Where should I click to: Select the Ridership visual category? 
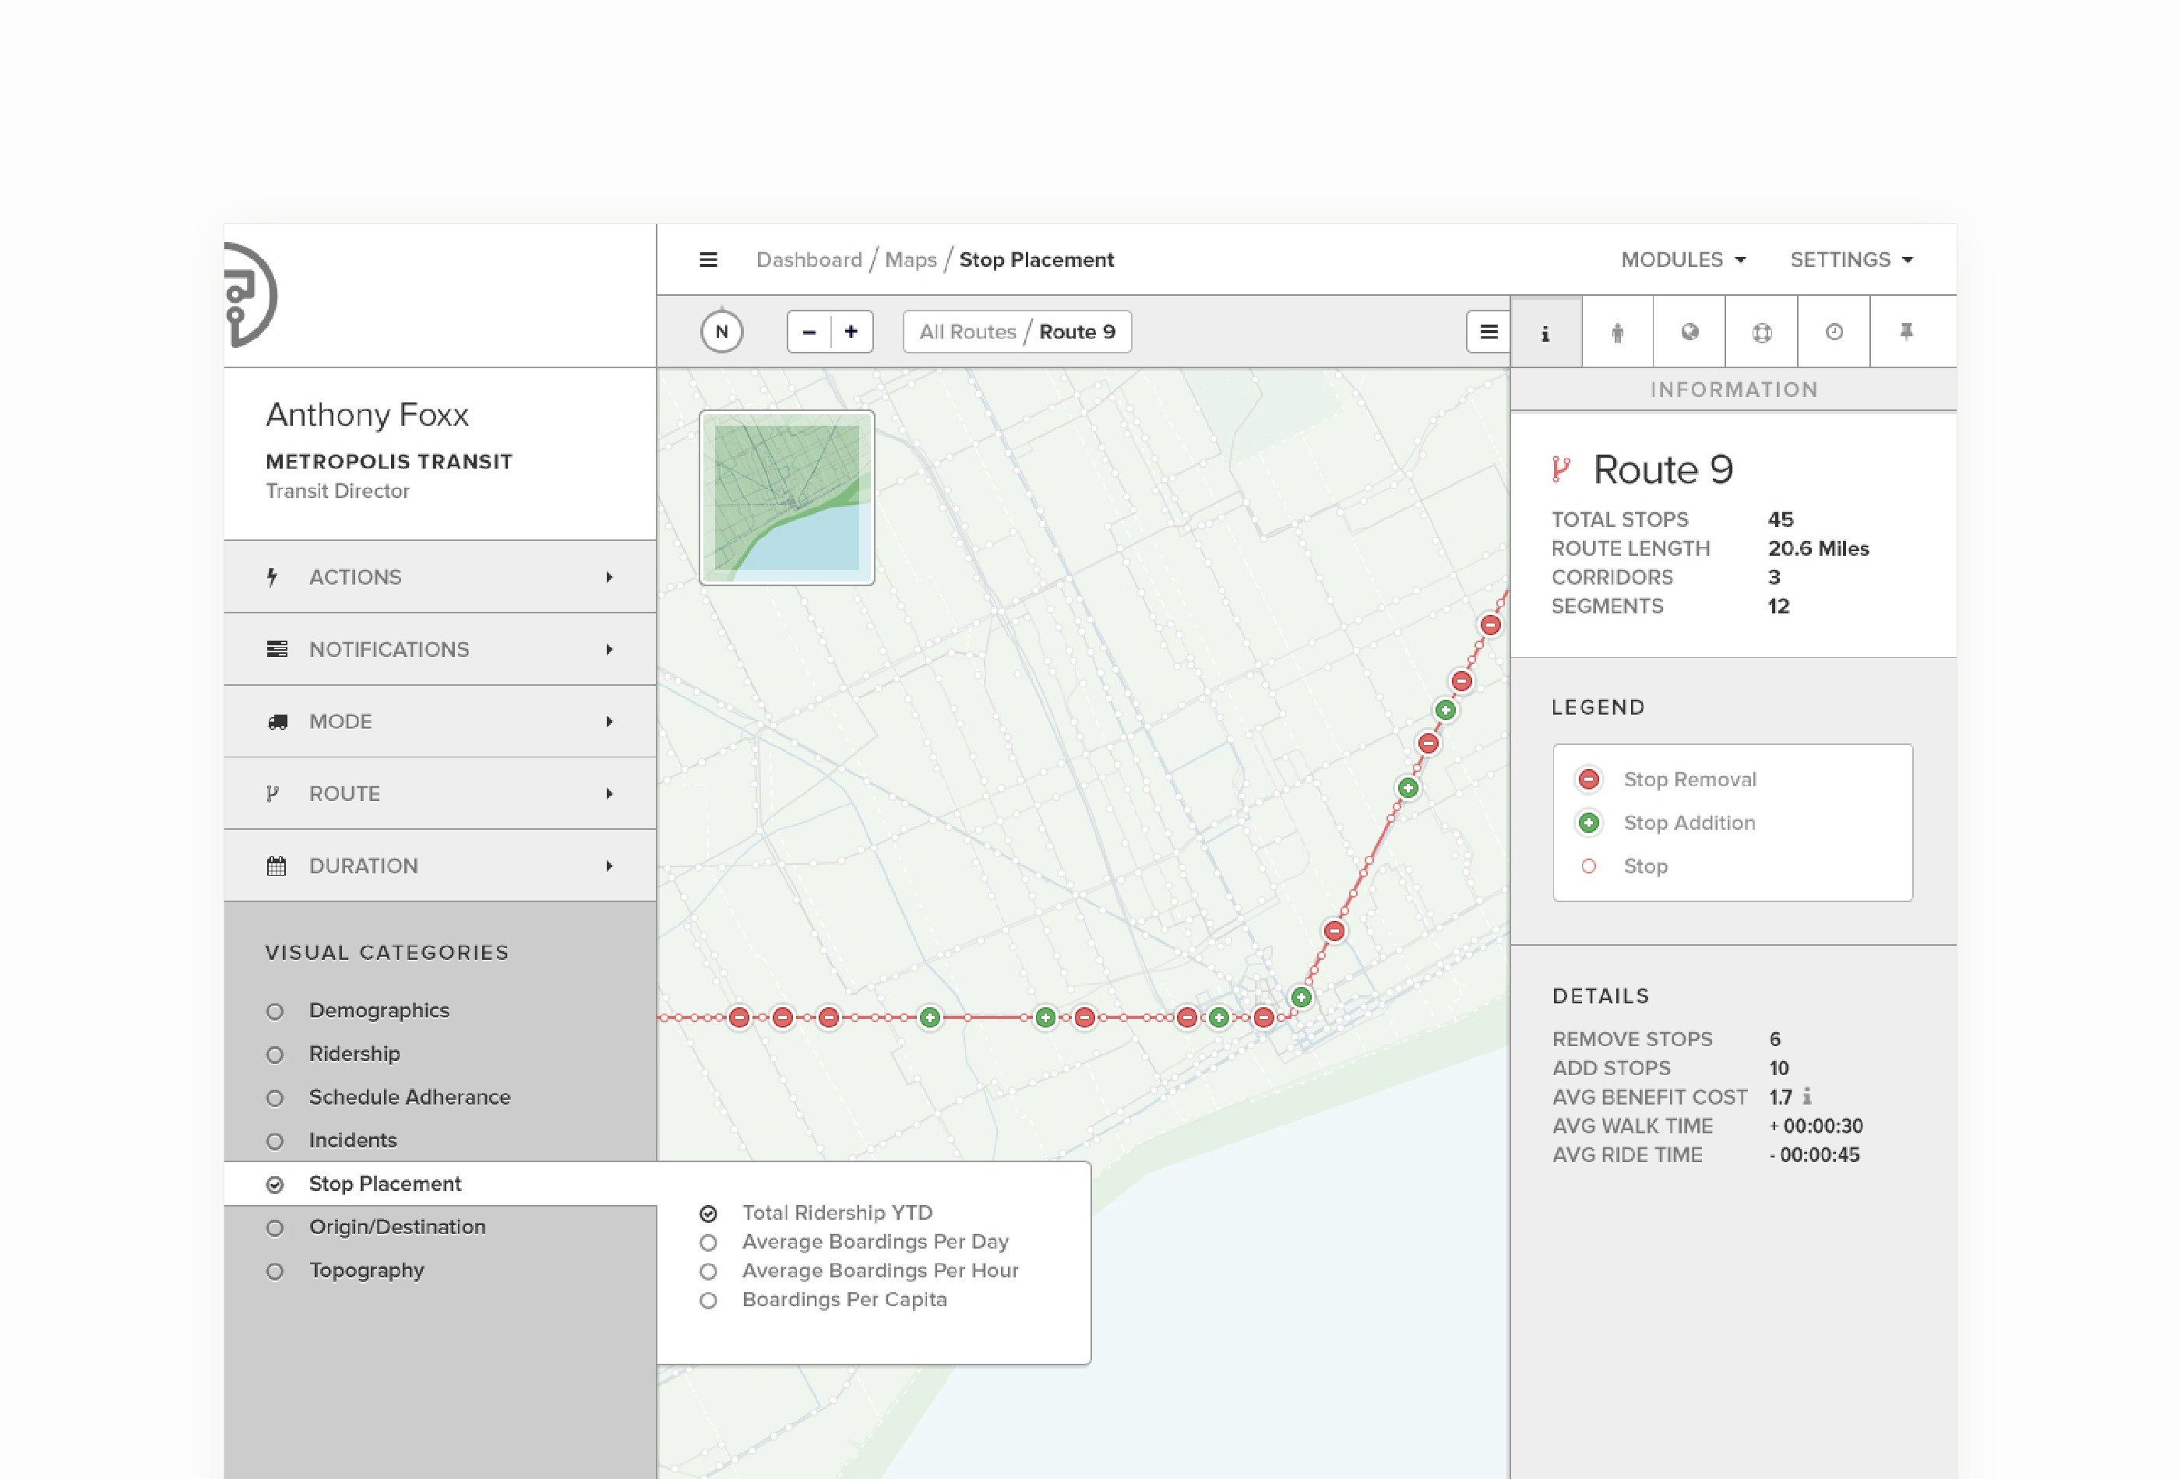333,1053
